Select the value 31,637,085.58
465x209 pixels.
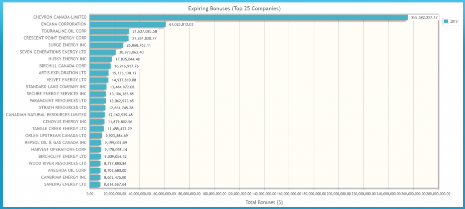point(145,31)
